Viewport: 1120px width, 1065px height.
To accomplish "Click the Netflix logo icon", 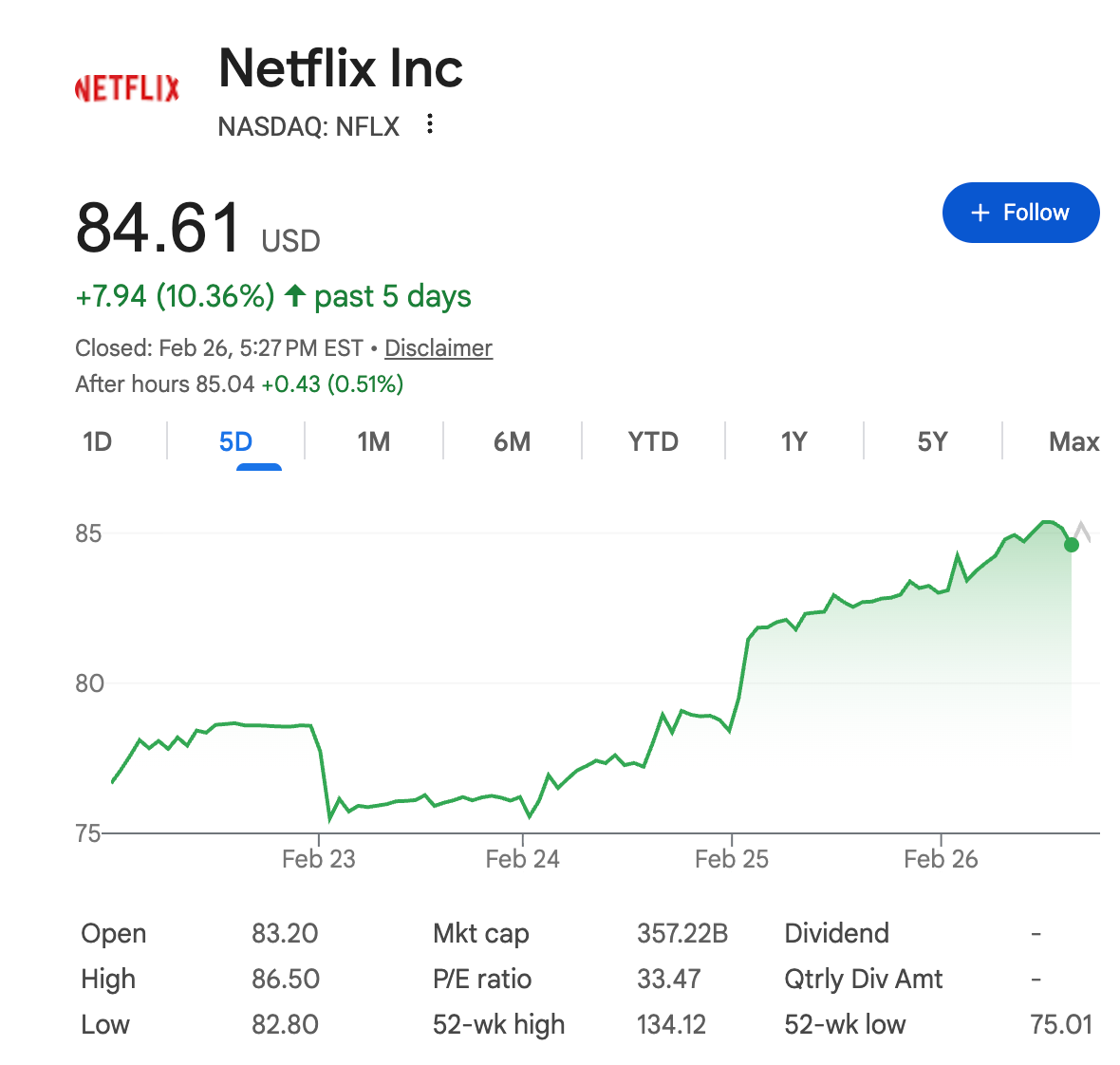I will click(x=127, y=89).
